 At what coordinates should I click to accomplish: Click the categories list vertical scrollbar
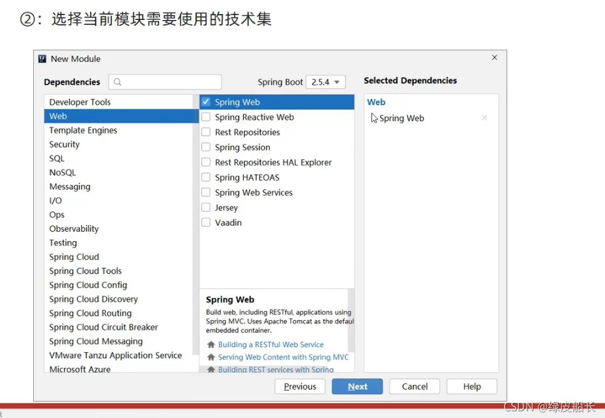195,224
